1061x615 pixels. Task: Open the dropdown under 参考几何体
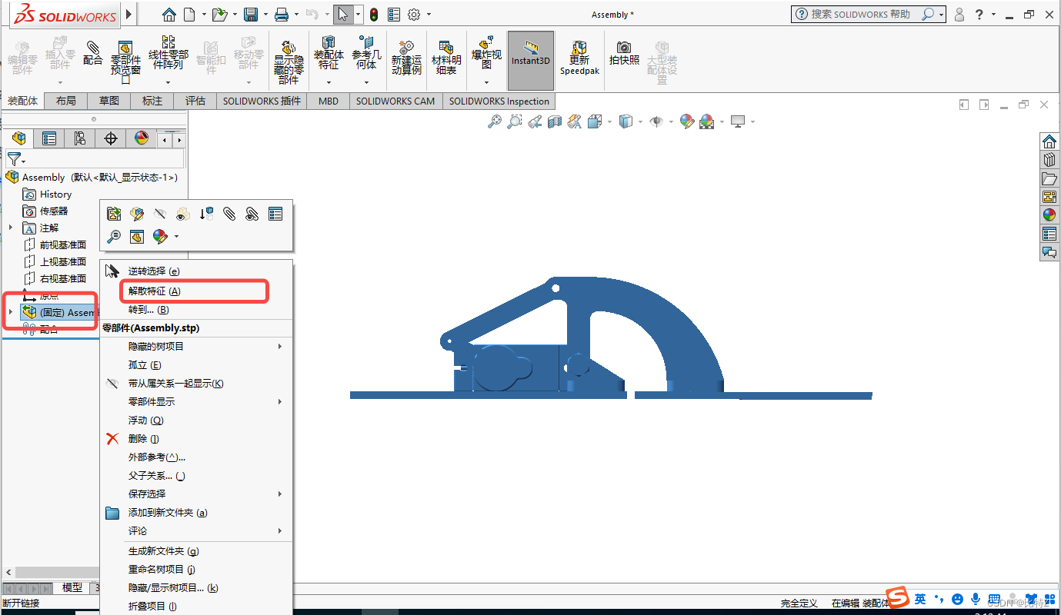366,82
